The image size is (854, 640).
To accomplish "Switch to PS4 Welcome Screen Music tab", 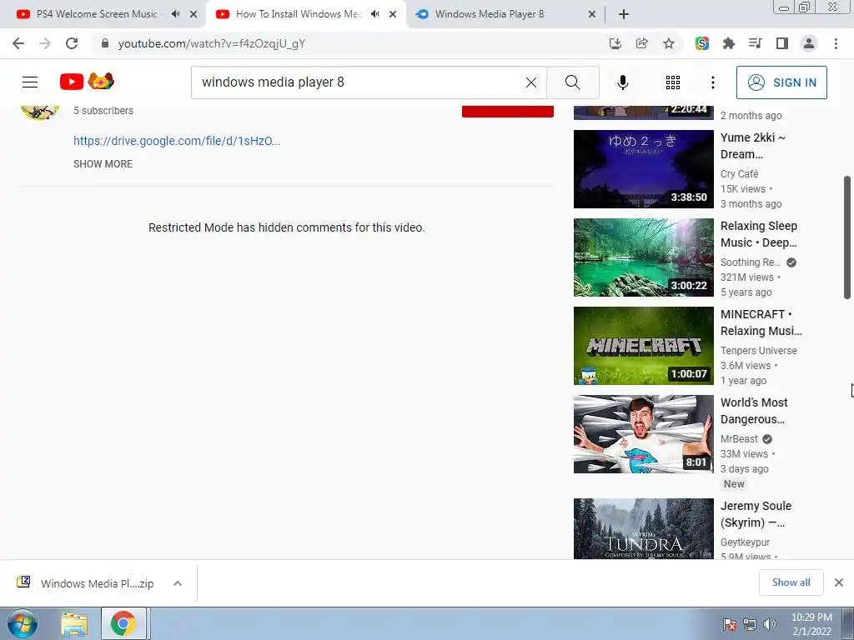I will pos(97,14).
